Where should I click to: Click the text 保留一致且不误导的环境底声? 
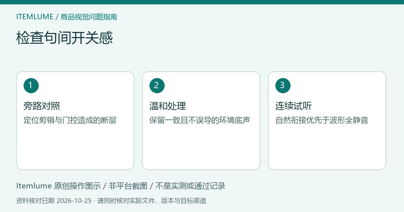click(200, 120)
